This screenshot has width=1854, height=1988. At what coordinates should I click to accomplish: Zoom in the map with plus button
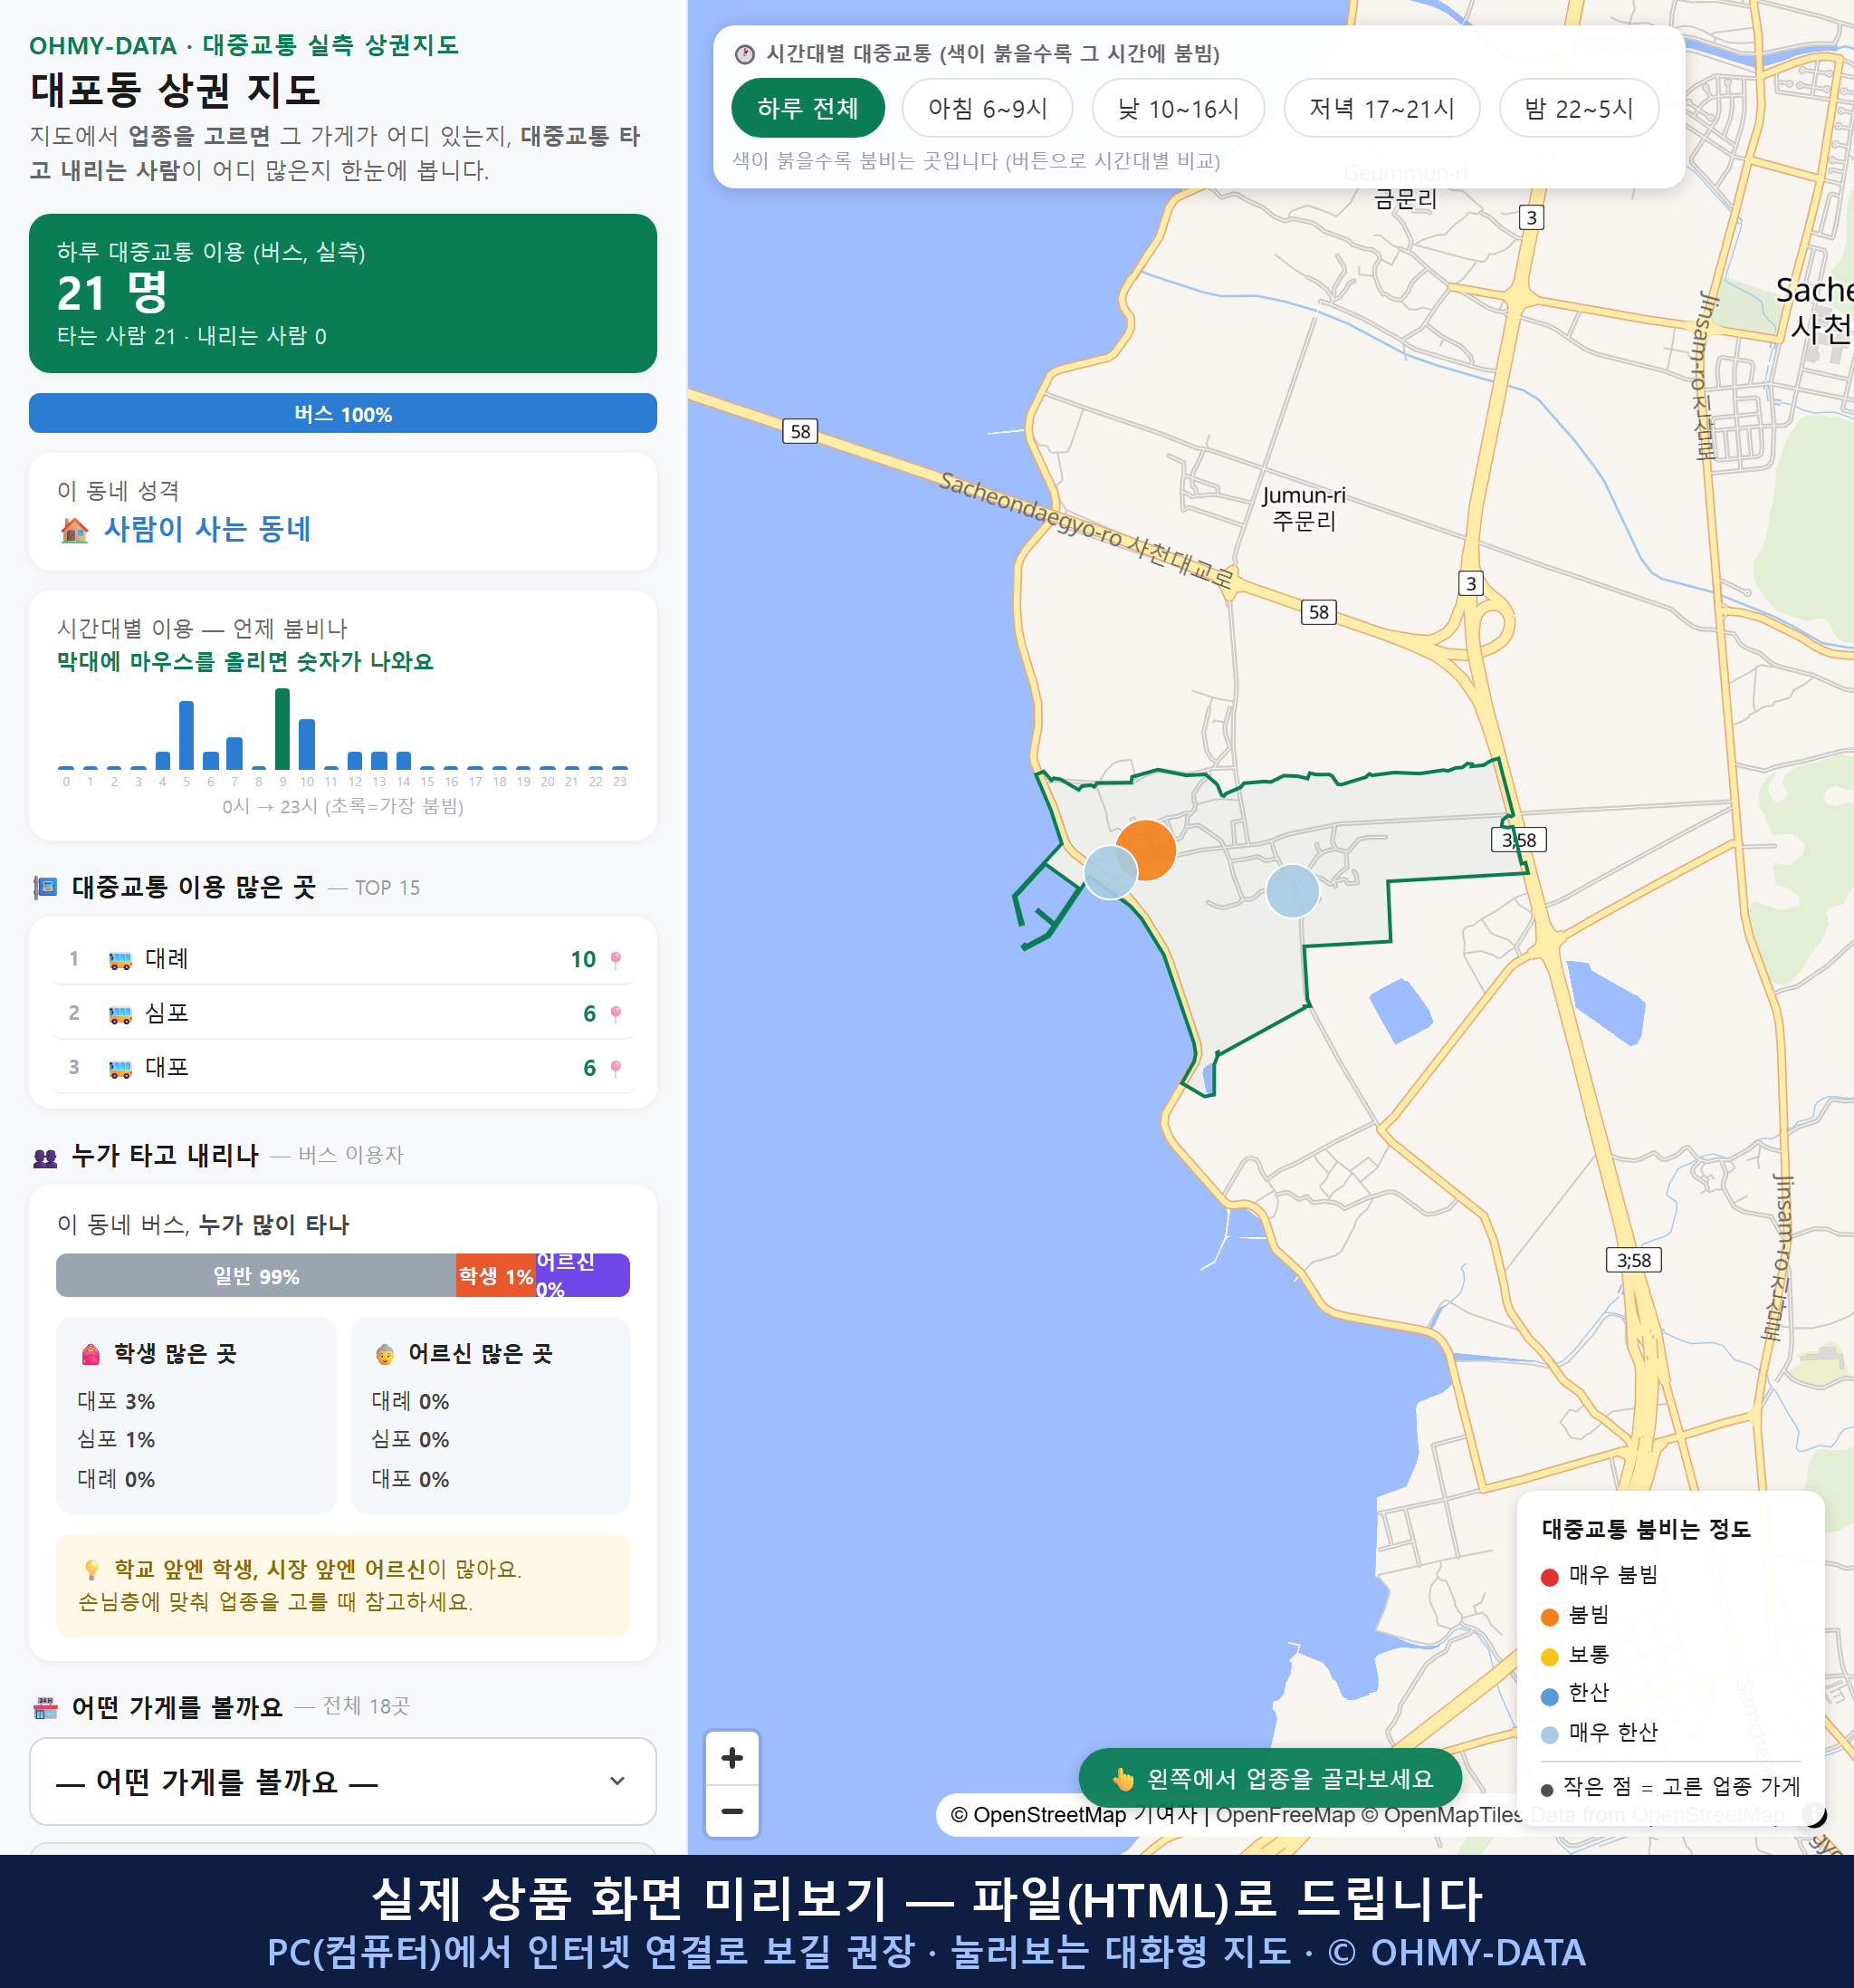[731, 1758]
